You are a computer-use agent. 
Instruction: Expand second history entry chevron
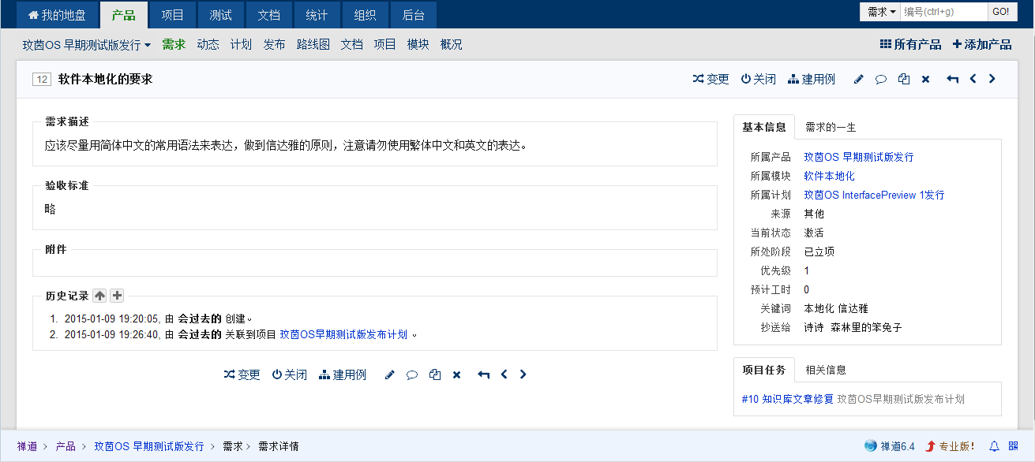point(414,335)
